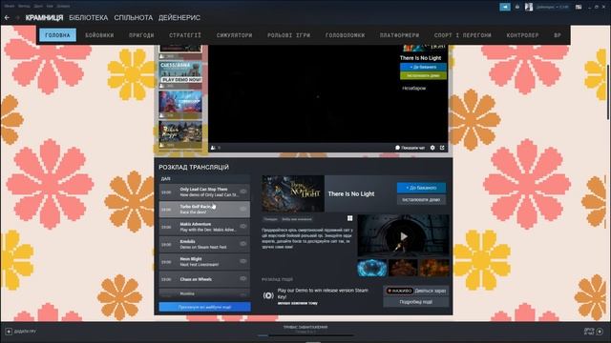
Task: Open the БІБЛІОТЕКА library tab
Action: (89, 18)
